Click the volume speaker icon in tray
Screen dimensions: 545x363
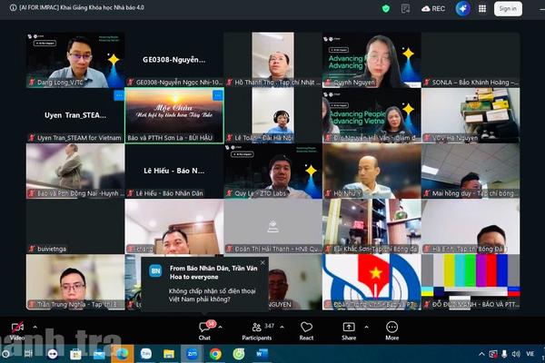[516, 354]
